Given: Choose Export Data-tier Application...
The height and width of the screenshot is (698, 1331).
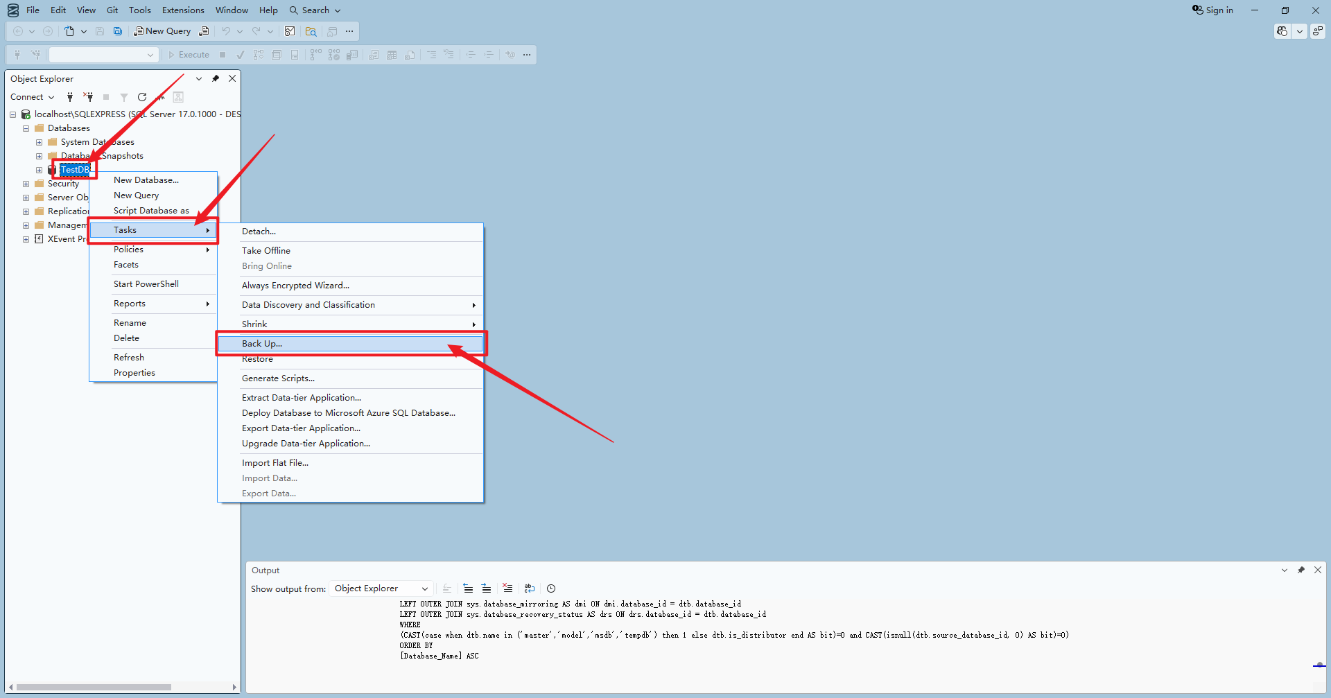Looking at the screenshot, I should 350,428.
